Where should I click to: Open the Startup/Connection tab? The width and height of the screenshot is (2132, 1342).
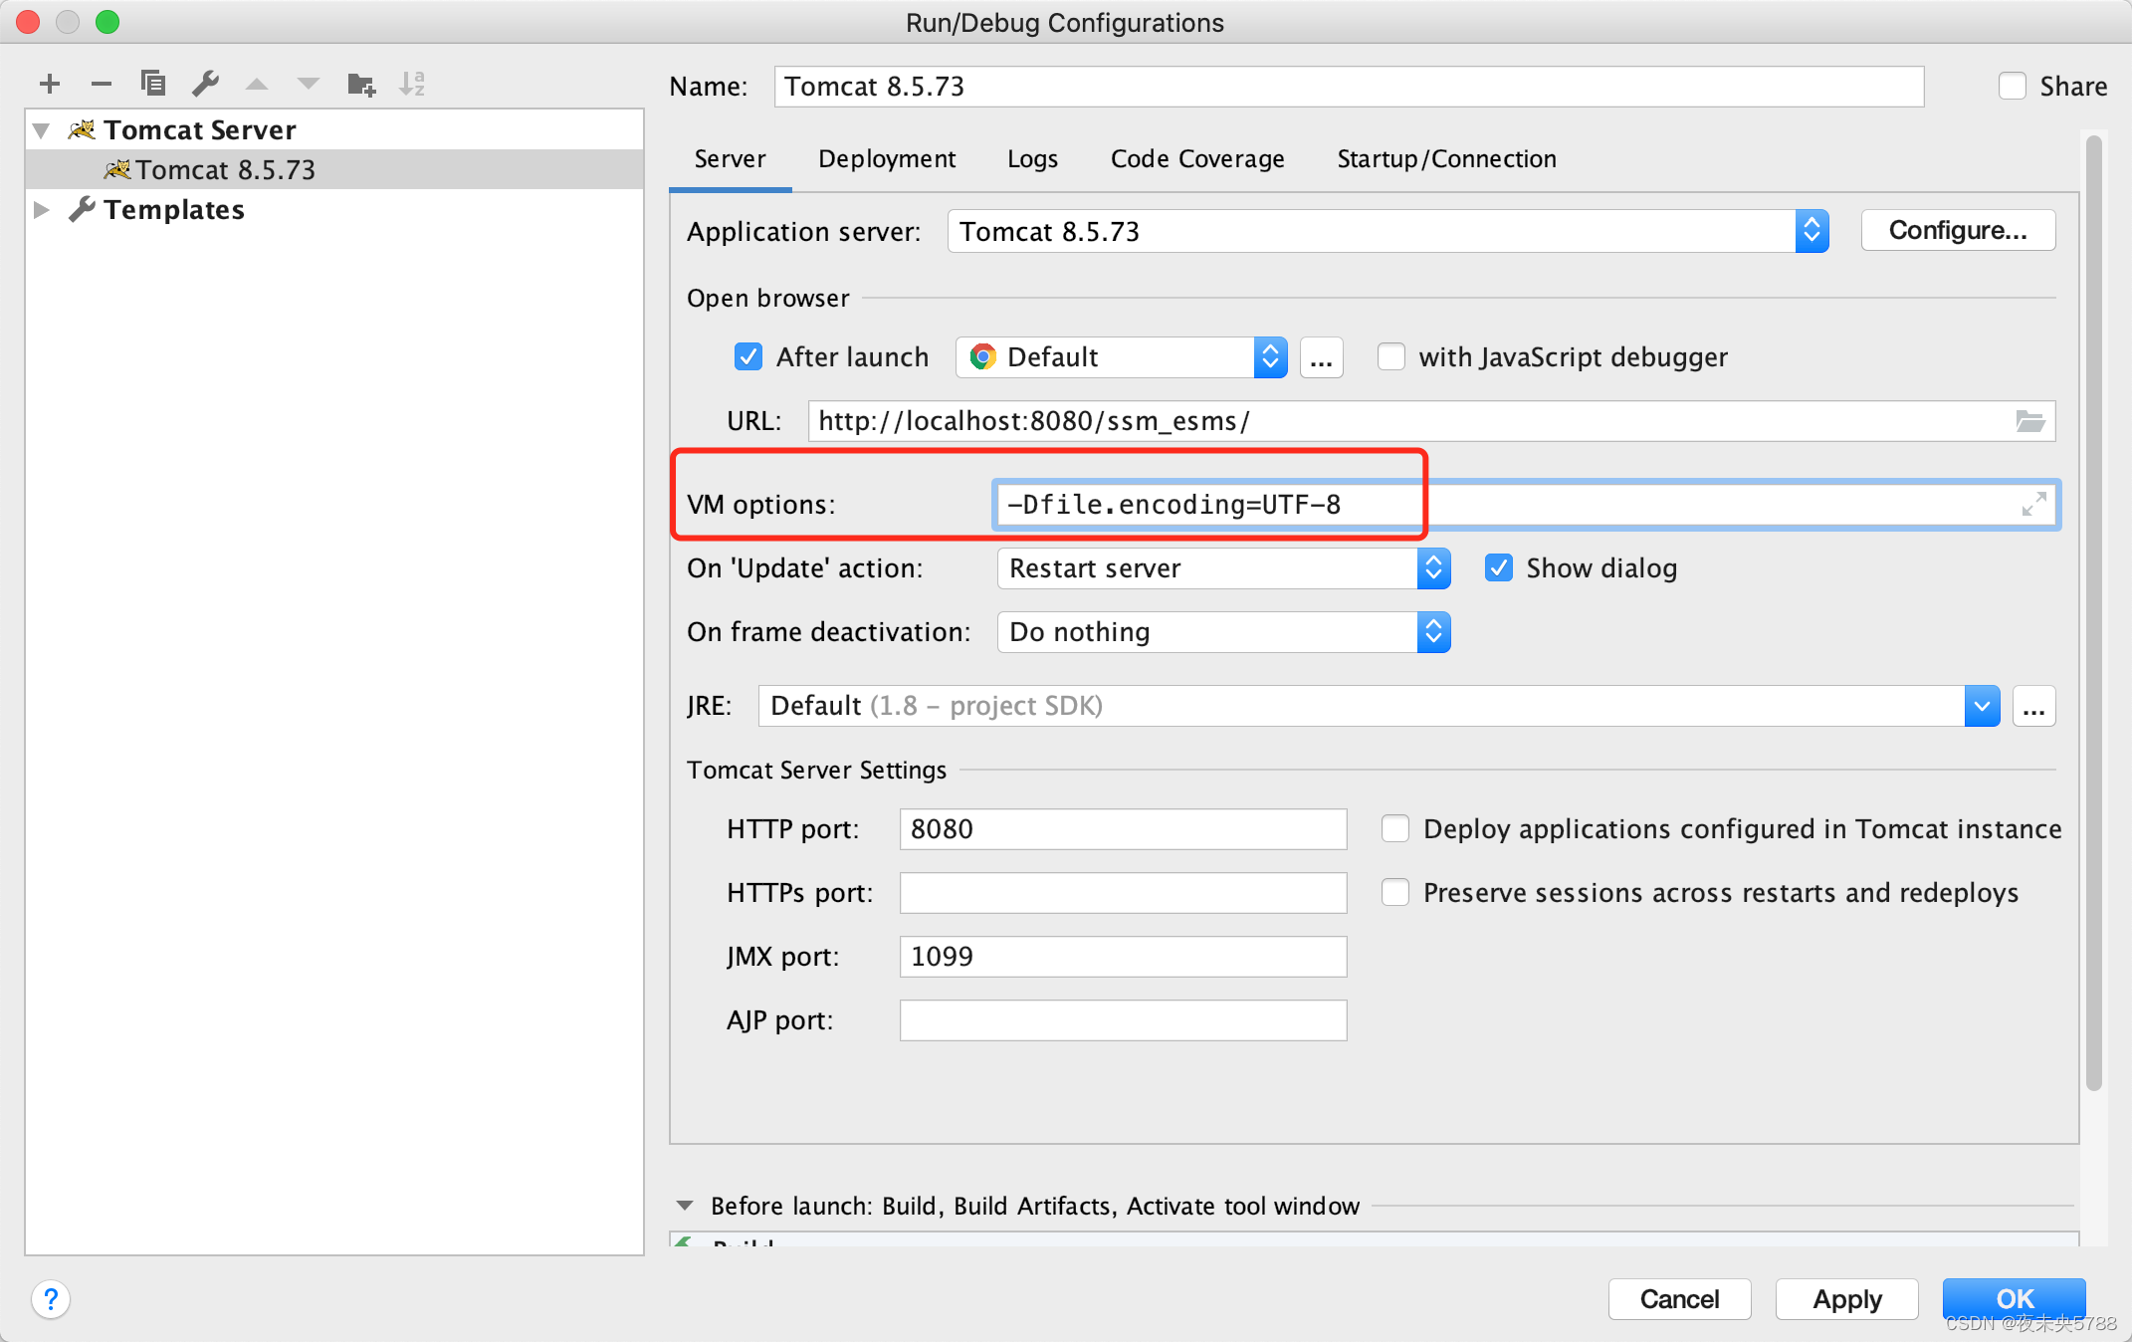pyautogui.click(x=1446, y=159)
